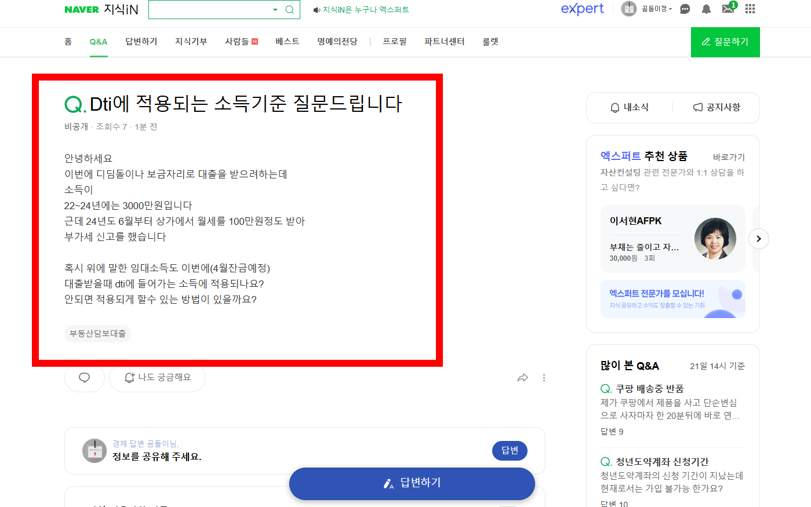This screenshot has width=811, height=507.
Task: Expand the 곰돌이정 account dropdown
Action: click(657, 9)
